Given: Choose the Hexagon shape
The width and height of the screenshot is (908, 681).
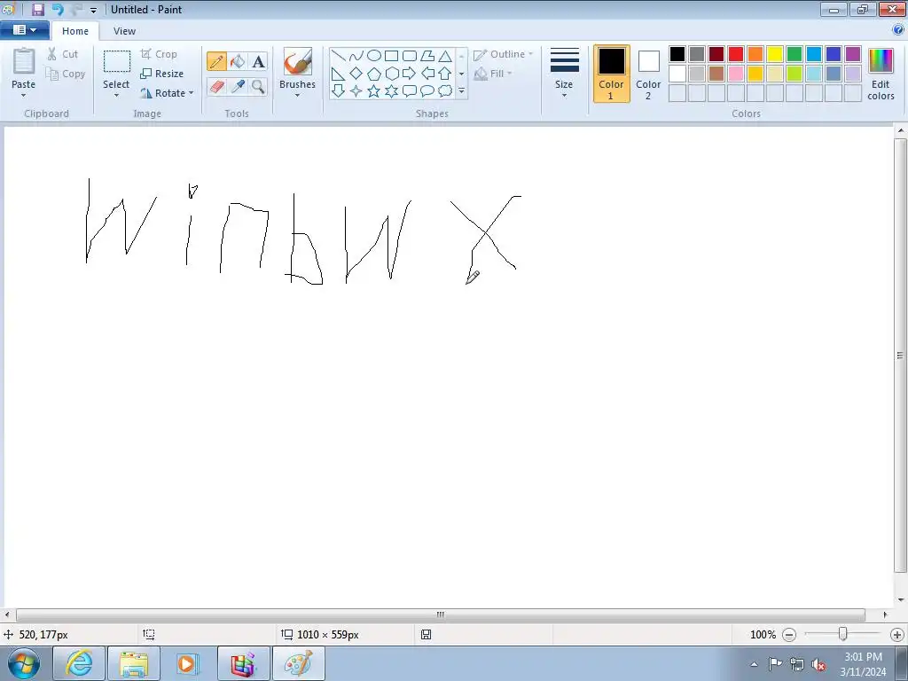Looking at the screenshot, I should coord(392,74).
